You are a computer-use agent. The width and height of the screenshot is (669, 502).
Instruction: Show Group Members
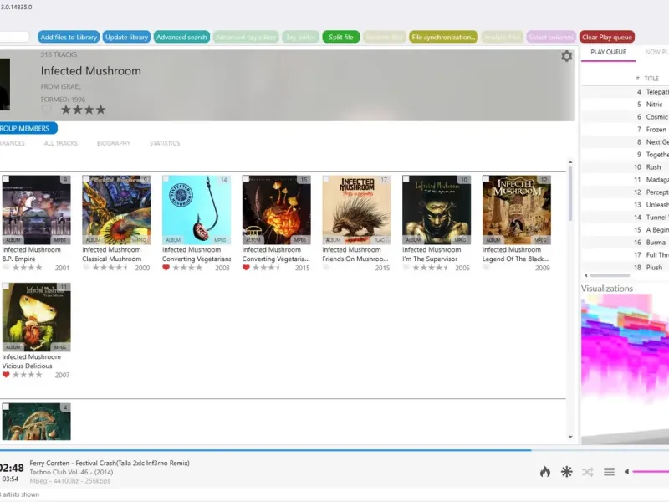(x=28, y=128)
